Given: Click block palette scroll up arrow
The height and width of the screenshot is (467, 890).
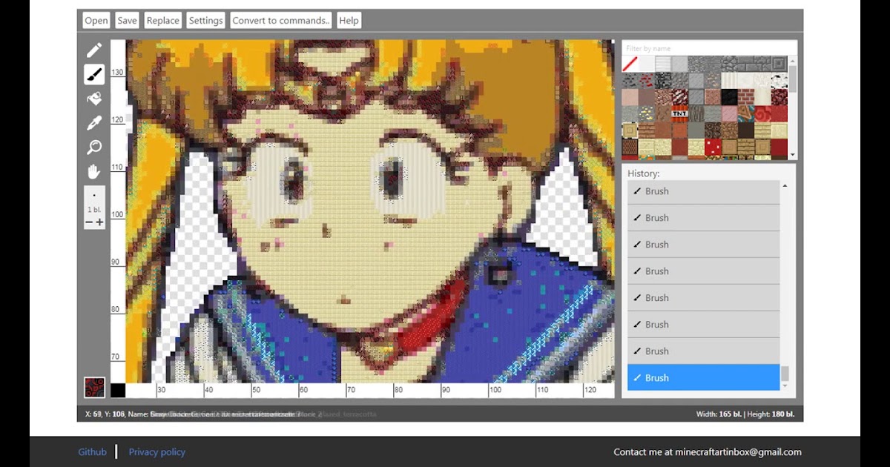Looking at the screenshot, I should [792, 62].
